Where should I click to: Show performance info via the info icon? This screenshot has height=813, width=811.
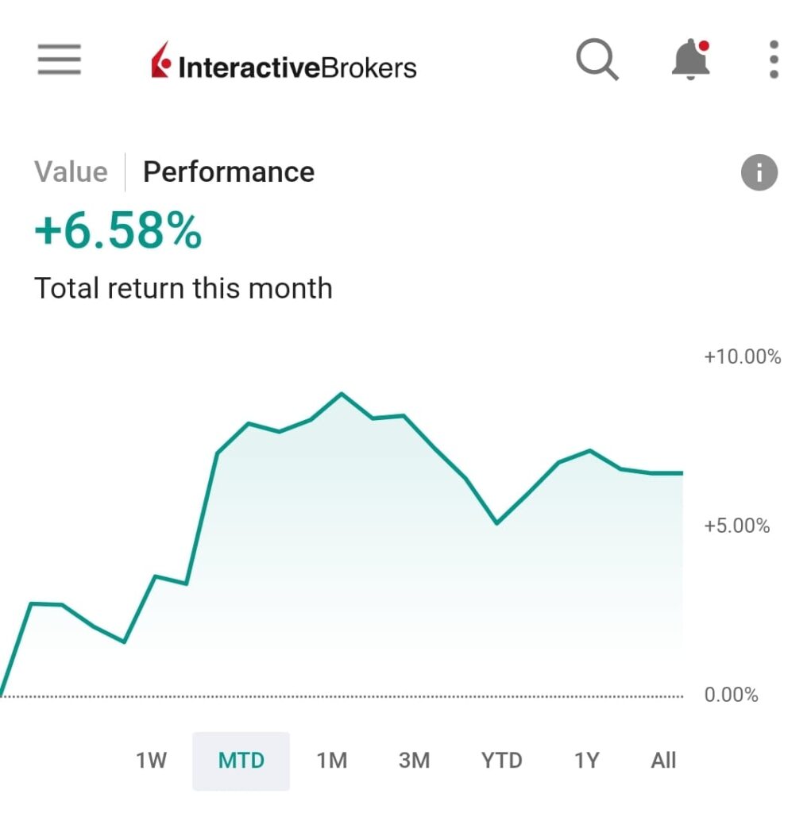coord(759,172)
